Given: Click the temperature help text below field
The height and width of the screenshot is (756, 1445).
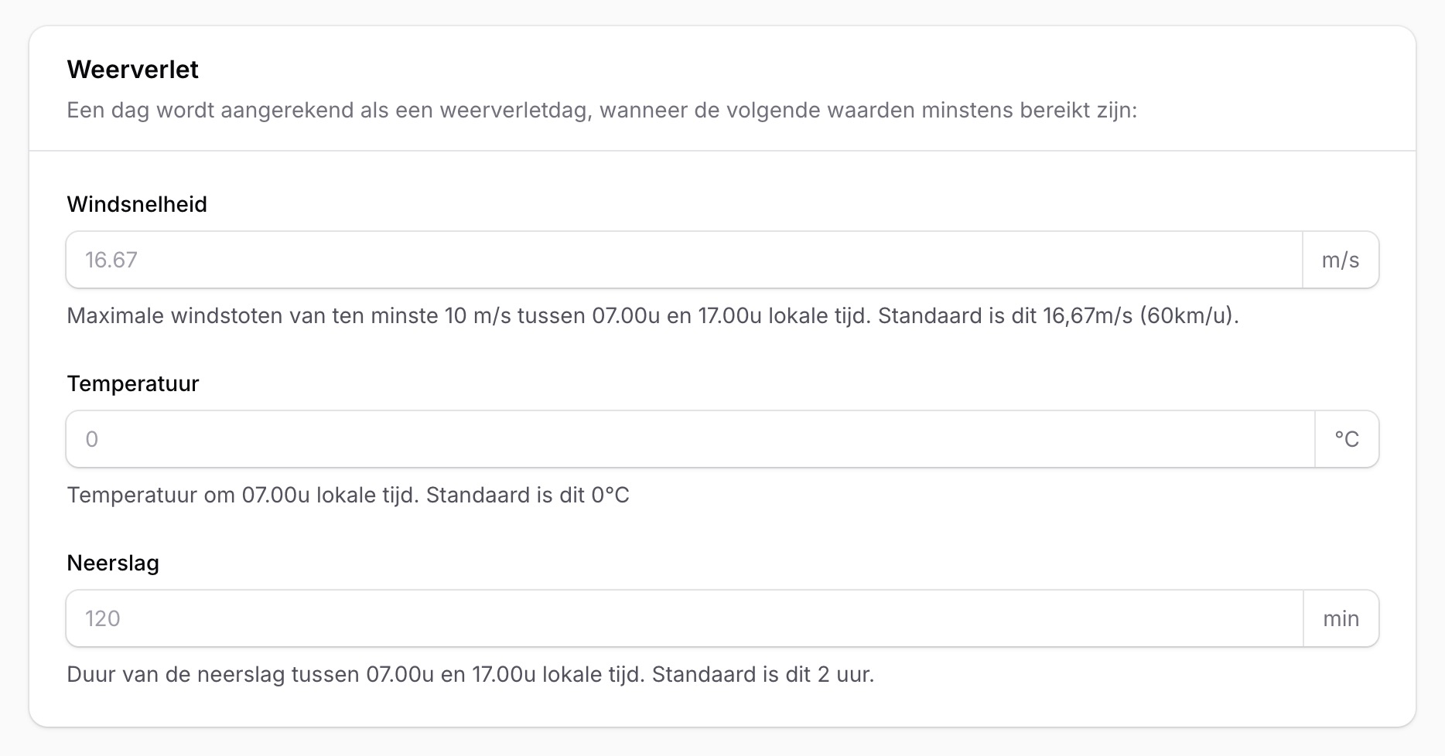Looking at the screenshot, I should (348, 495).
